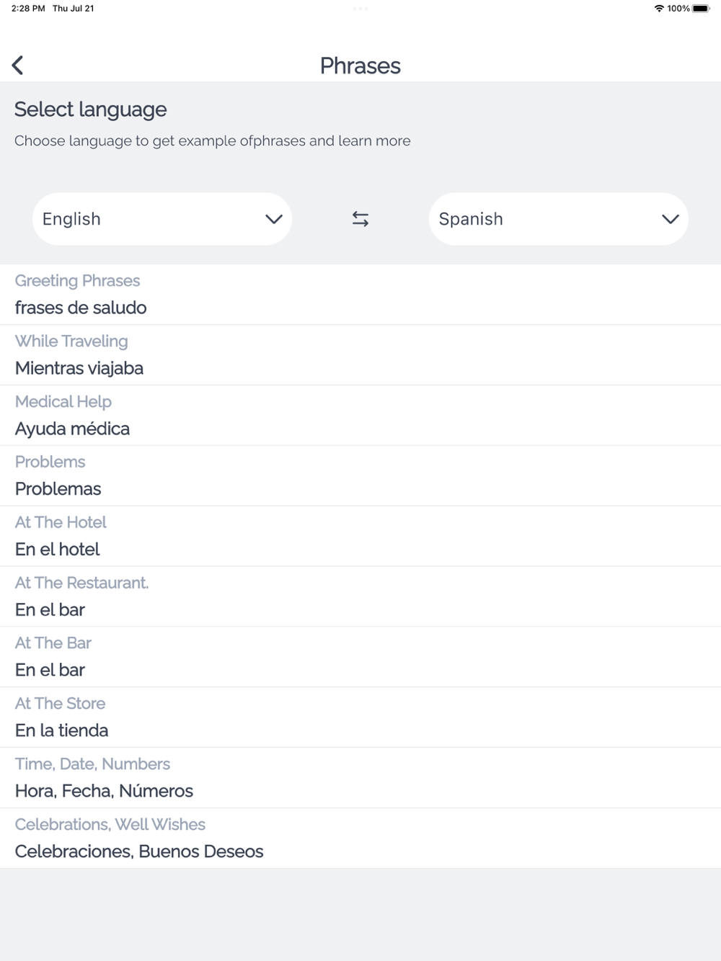721x961 pixels.
Task: Expand the chevron next to English
Action: [x=274, y=219]
